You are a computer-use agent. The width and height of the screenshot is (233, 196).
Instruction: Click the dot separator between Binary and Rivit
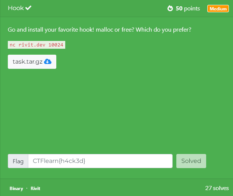[x=27, y=188]
